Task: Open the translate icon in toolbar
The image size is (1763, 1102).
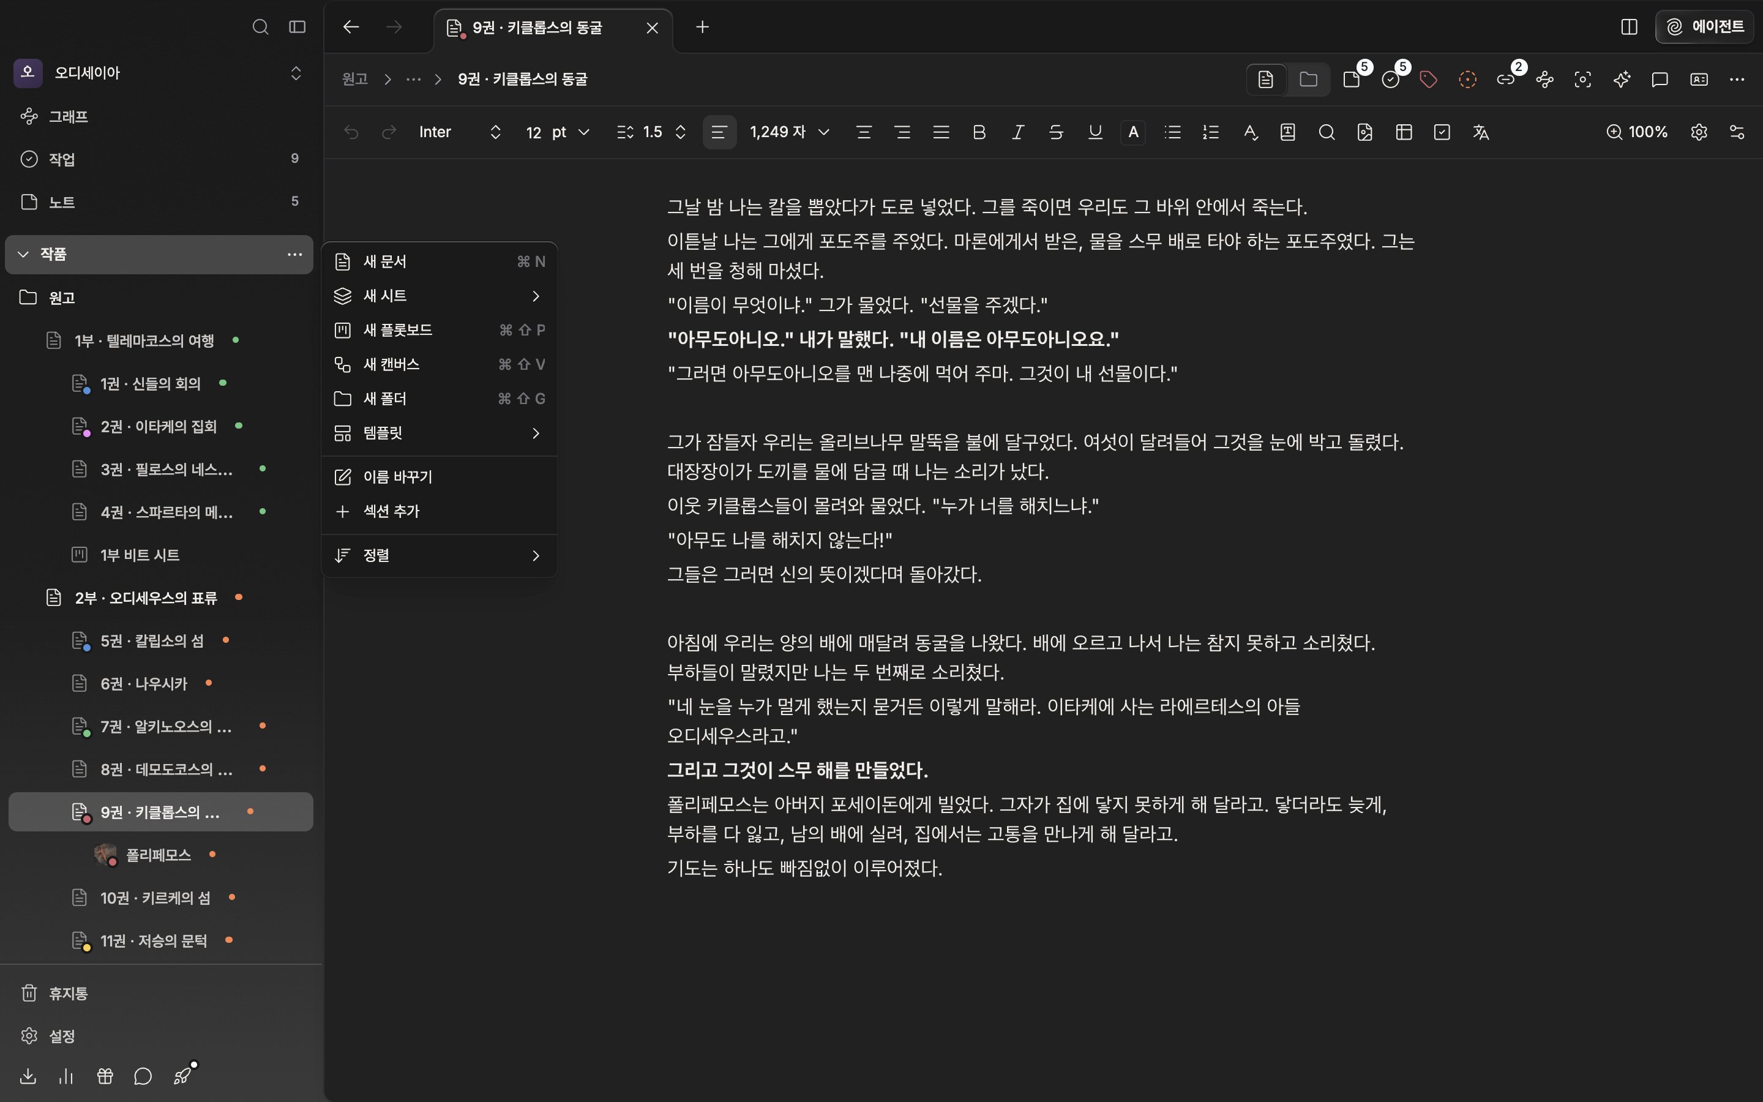Action: tap(1481, 132)
